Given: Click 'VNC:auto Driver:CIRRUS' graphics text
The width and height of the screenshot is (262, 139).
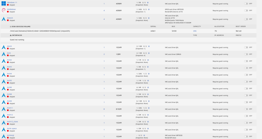Looking at the screenshot, I should [173, 54].
